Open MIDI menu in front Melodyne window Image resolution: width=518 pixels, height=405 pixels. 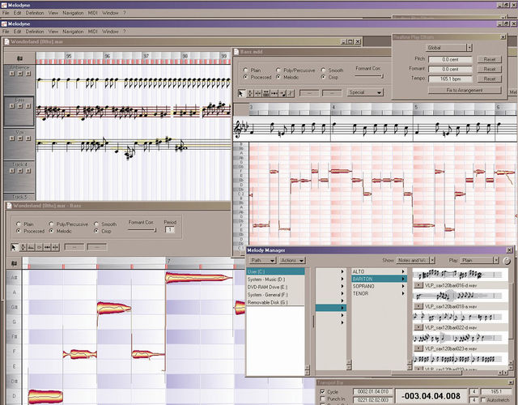92,32
